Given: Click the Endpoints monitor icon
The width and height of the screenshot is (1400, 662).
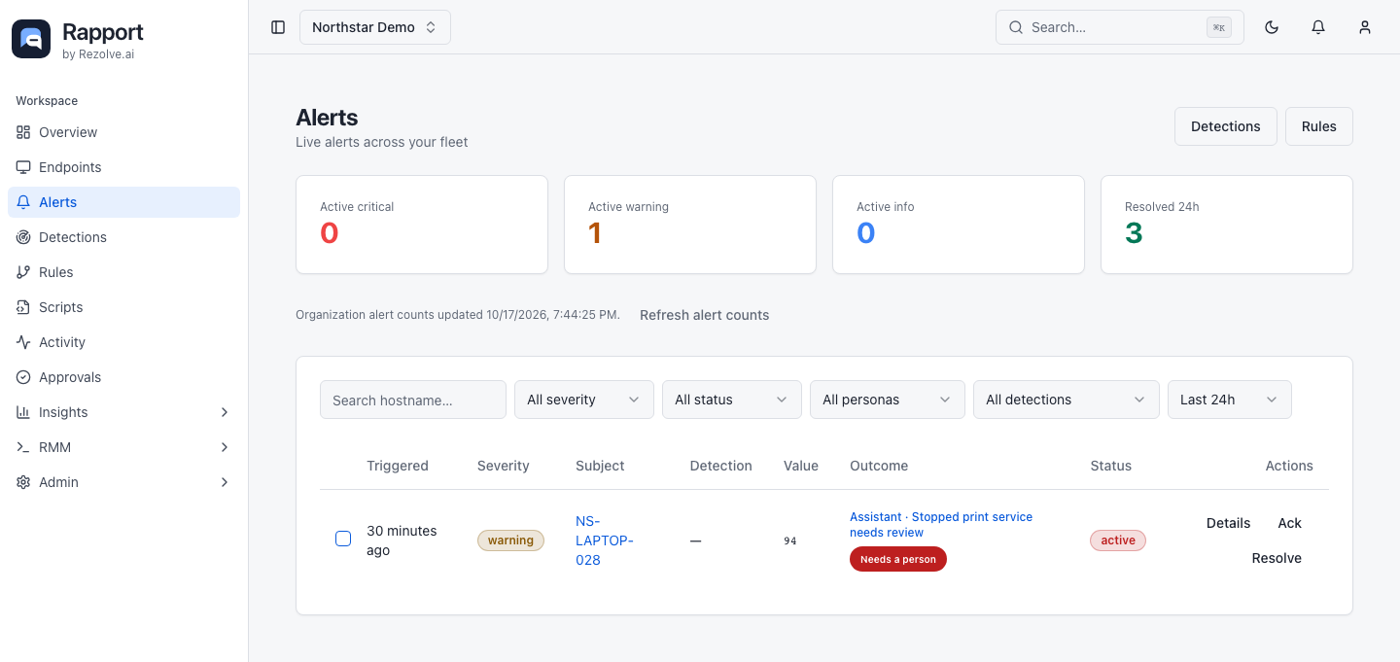Looking at the screenshot, I should click(23, 167).
